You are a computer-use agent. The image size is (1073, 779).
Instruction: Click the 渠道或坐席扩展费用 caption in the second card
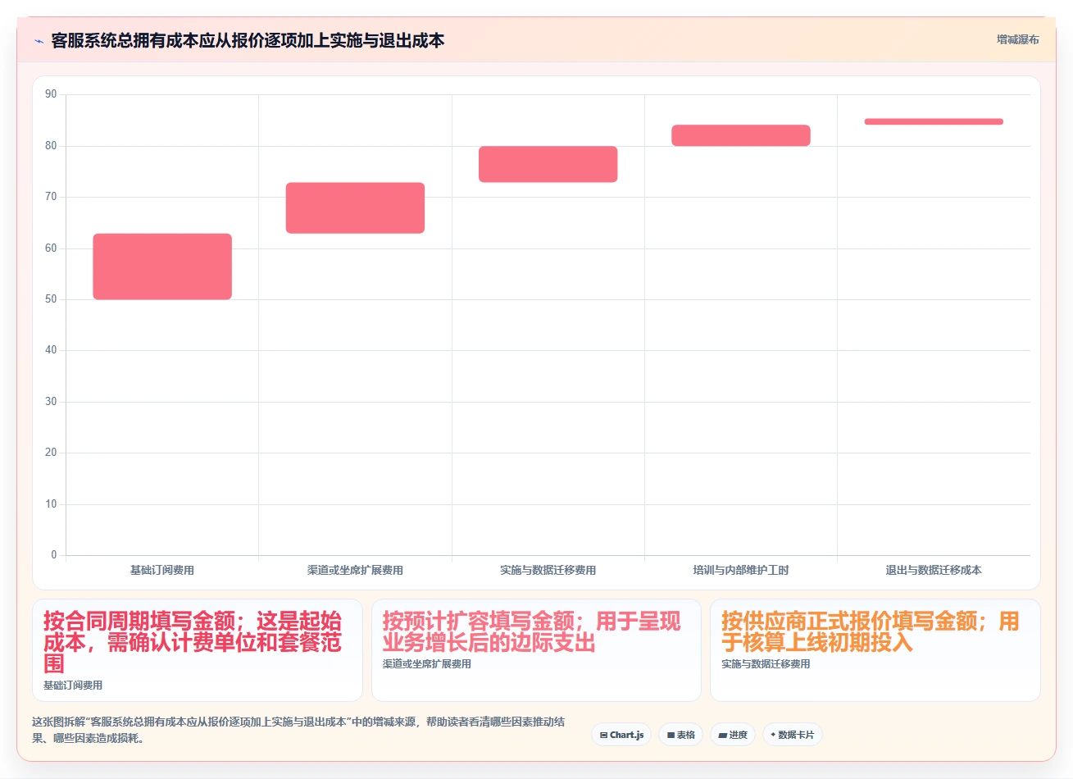[x=427, y=664]
